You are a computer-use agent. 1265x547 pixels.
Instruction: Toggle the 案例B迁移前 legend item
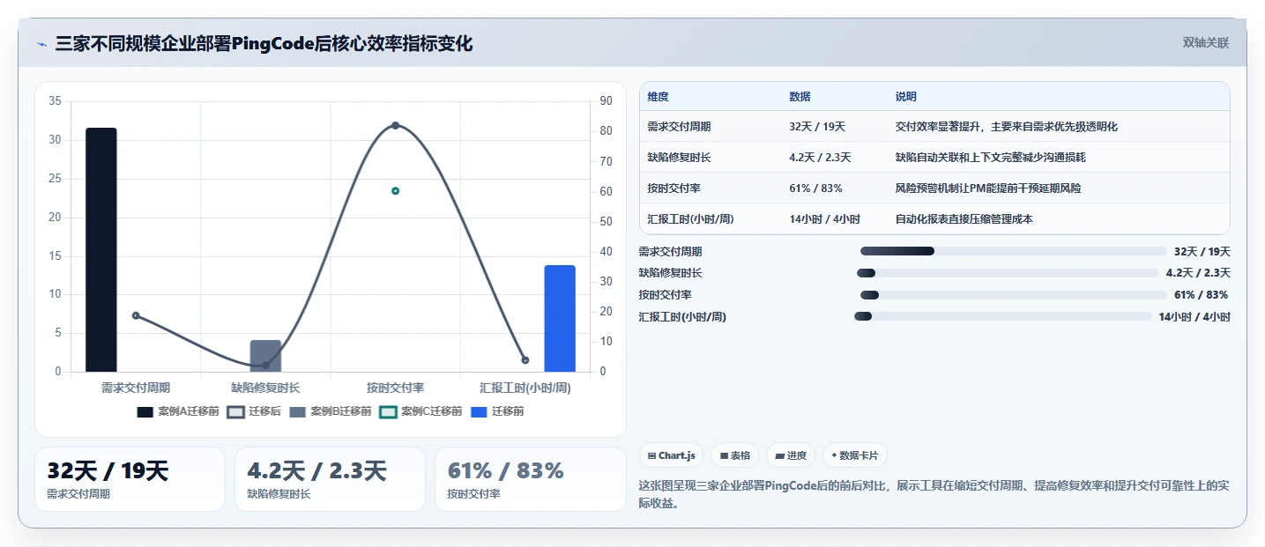coord(331,411)
